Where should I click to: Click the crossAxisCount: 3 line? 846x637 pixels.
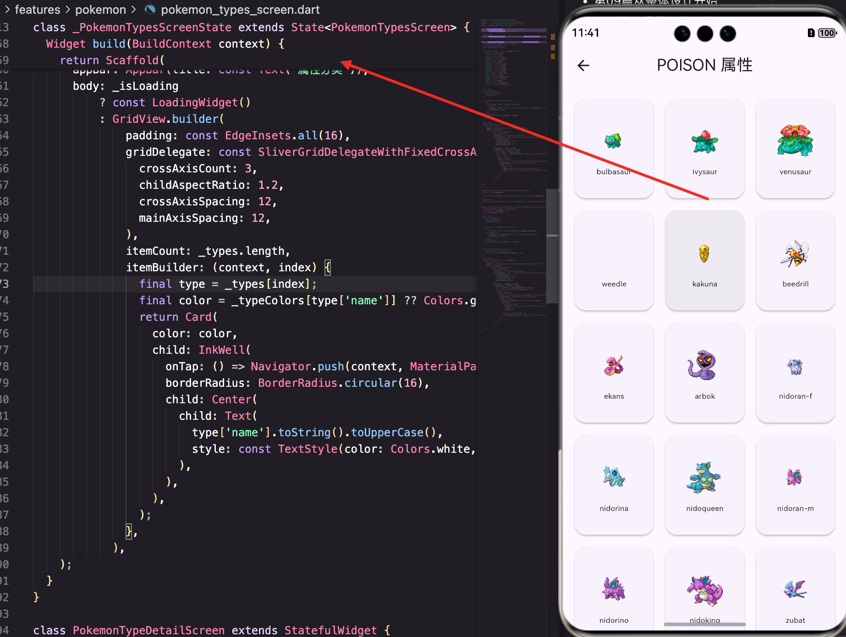[198, 168]
